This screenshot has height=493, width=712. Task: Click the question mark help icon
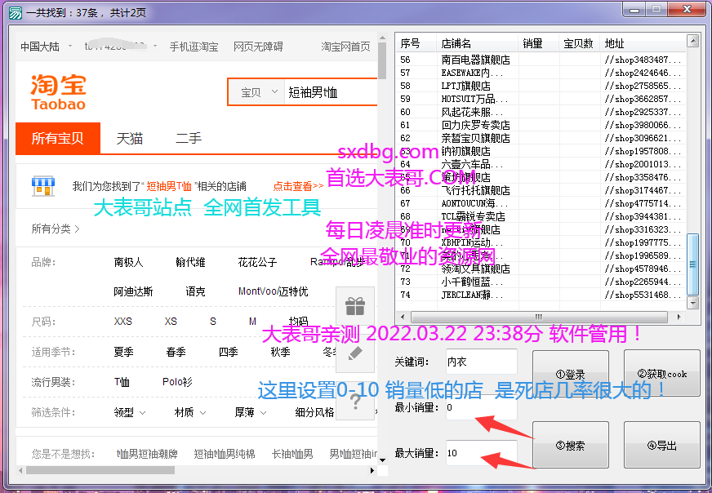(x=354, y=402)
